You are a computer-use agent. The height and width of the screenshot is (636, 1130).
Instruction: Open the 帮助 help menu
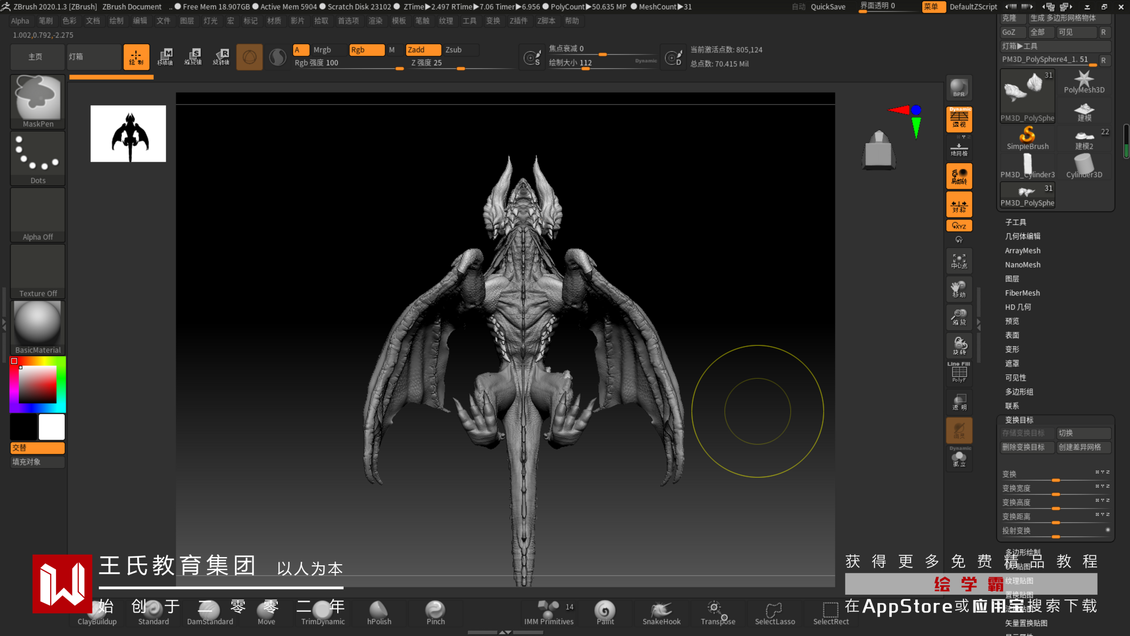571,21
